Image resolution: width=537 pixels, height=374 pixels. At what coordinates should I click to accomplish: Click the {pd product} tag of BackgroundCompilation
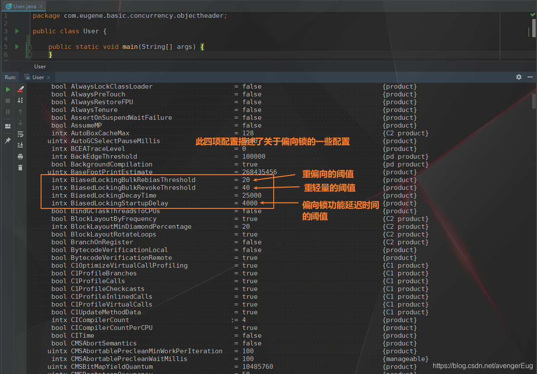(406, 164)
